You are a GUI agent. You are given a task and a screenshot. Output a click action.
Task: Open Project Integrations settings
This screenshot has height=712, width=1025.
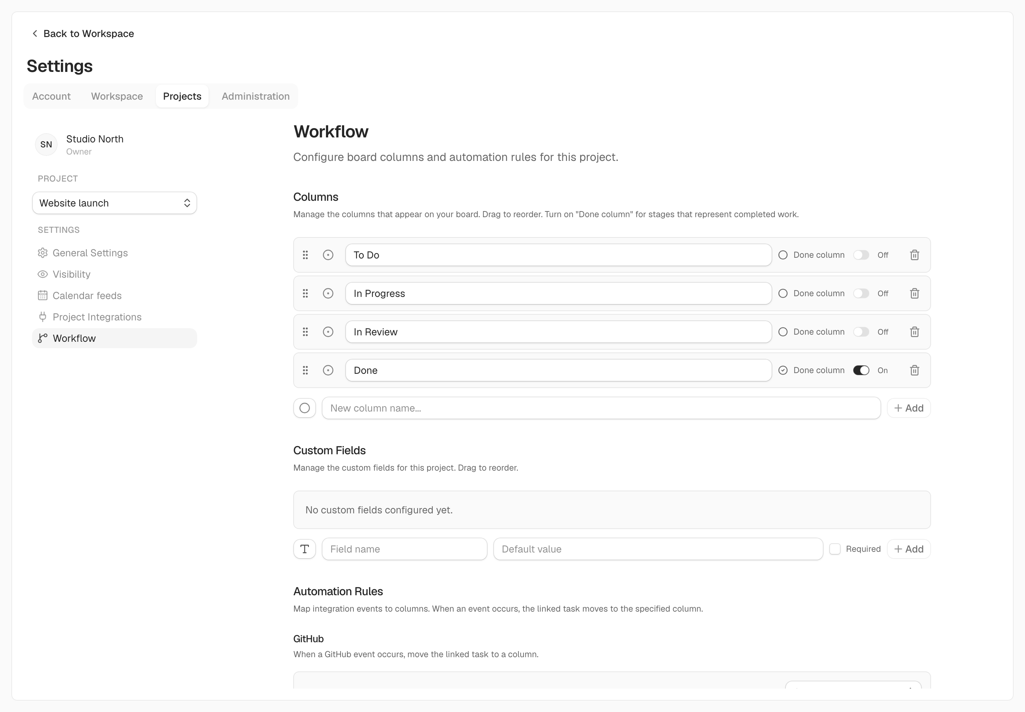tap(114, 317)
